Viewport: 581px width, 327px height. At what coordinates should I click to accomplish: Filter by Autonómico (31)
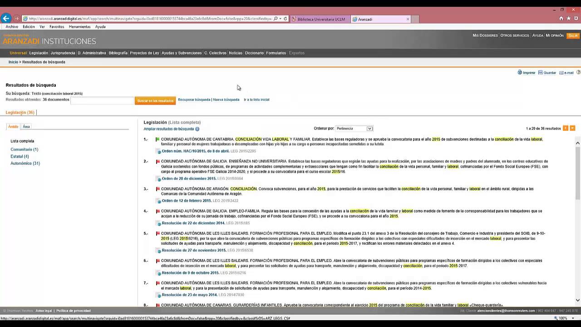pyautogui.click(x=25, y=163)
